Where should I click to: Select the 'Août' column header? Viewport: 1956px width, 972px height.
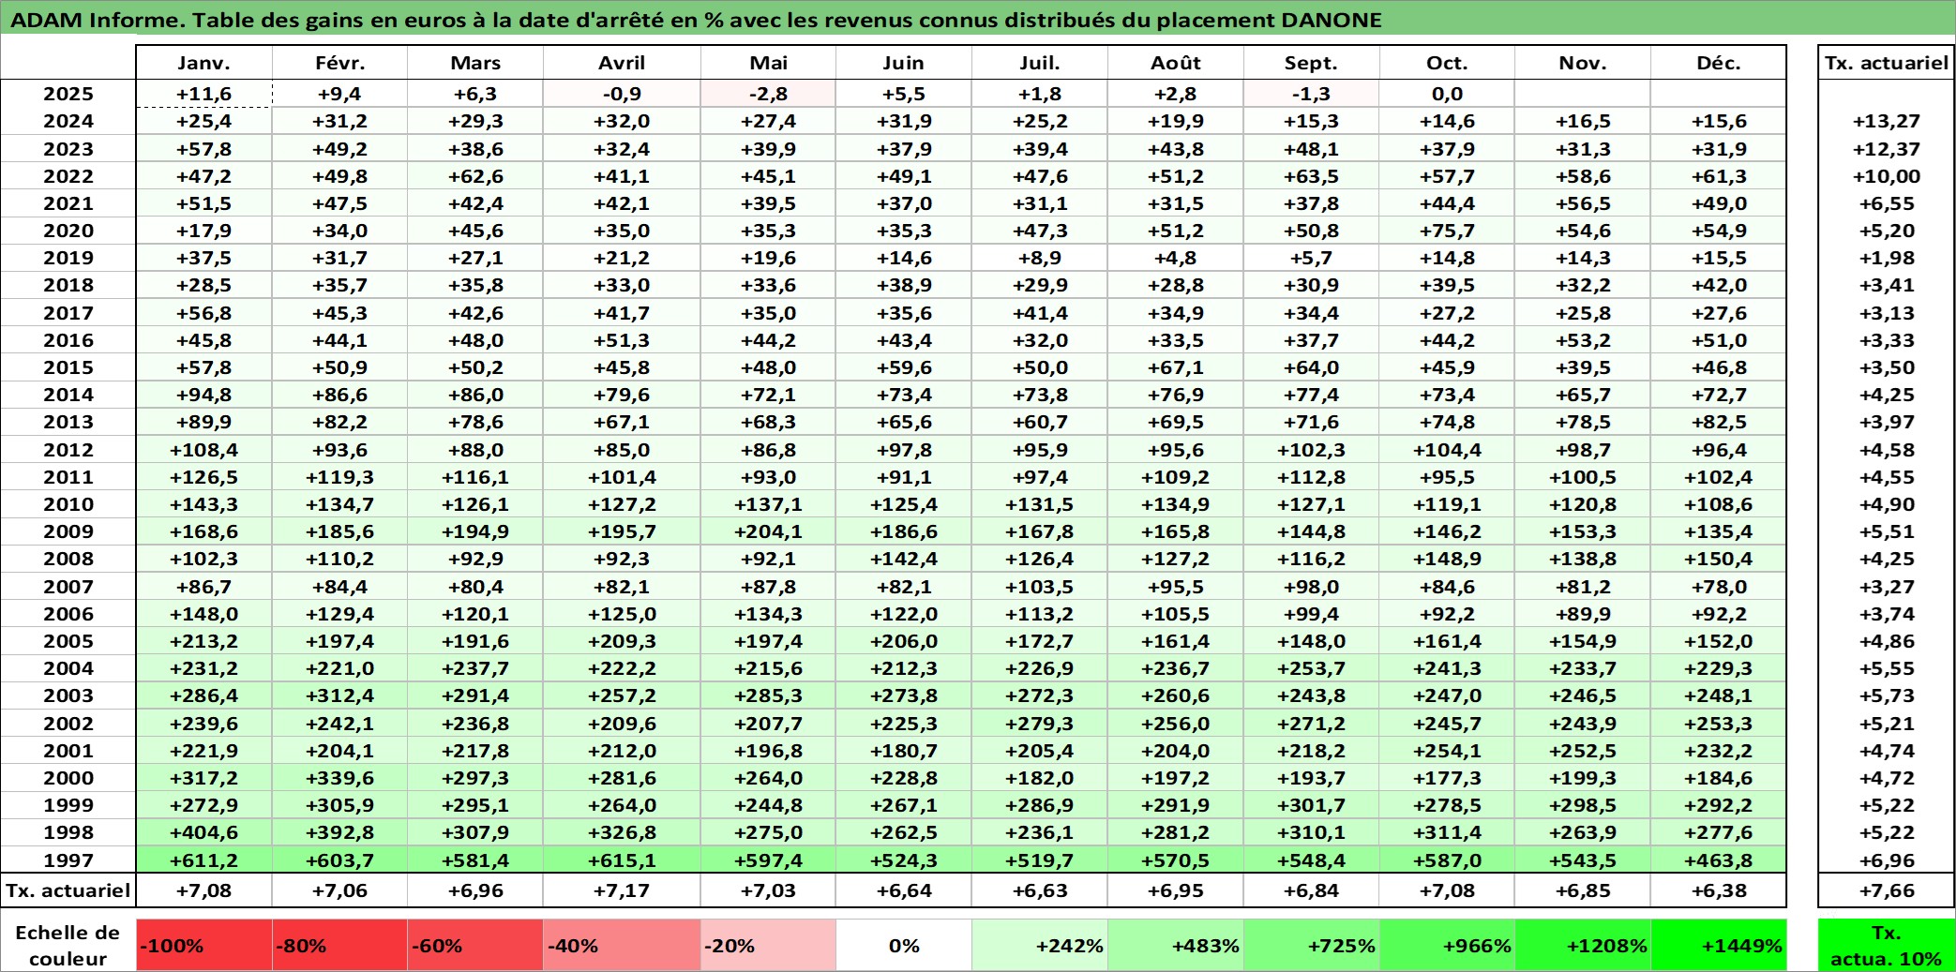[x=1176, y=63]
